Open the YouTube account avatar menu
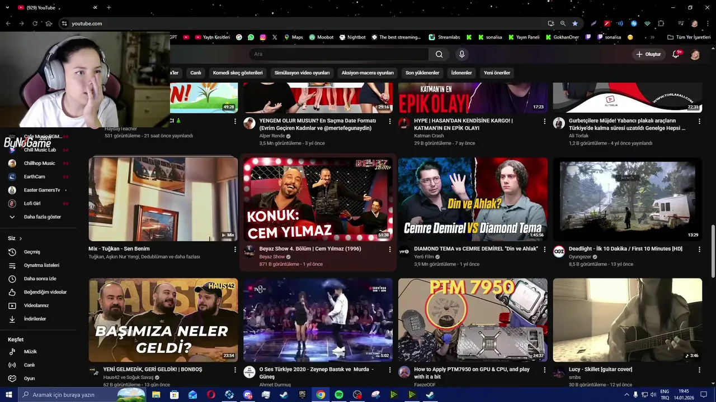716x402 pixels. (695, 55)
